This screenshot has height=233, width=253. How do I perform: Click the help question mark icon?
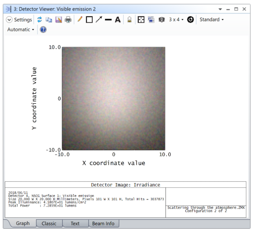pyautogui.click(x=43, y=30)
